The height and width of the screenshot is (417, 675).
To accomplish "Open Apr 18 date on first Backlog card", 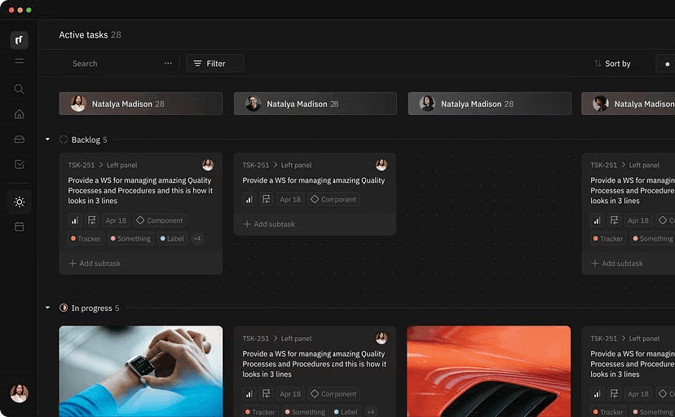I will click(116, 220).
